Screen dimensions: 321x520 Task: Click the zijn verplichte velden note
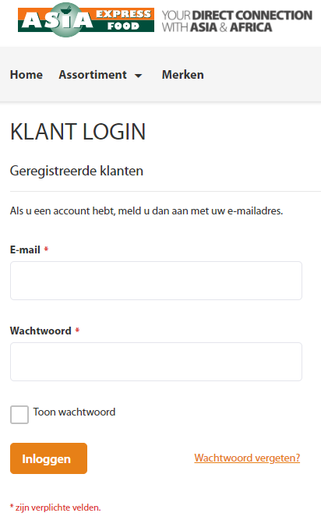click(55, 508)
